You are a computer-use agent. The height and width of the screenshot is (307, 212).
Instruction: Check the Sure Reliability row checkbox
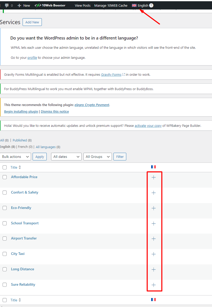(x=5, y=285)
